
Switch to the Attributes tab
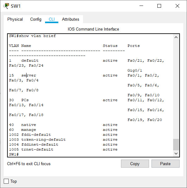pyautogui.click(x=70, y=19)
